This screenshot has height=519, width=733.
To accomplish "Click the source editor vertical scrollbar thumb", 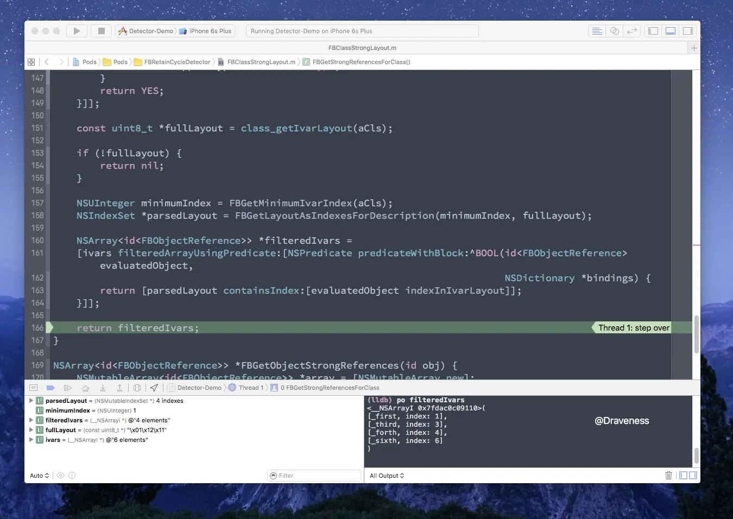I will [696, 334].
